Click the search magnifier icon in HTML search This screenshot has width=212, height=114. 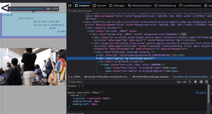[69, 11]
